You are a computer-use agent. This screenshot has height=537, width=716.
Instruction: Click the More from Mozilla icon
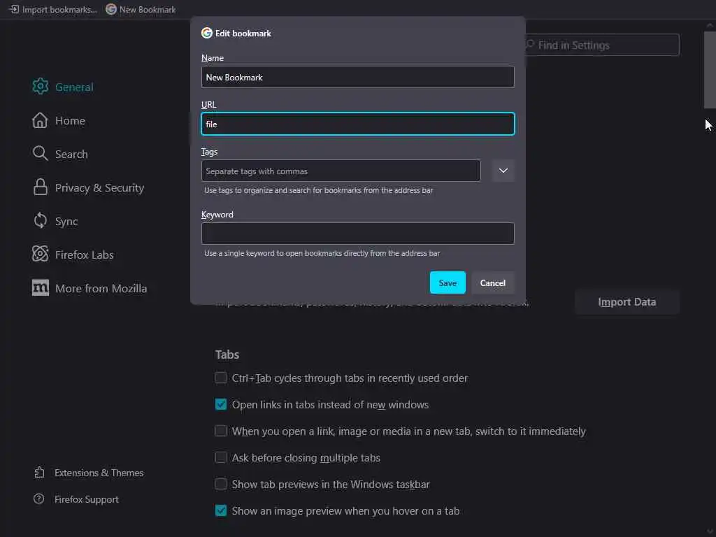[x=41, y=288]
